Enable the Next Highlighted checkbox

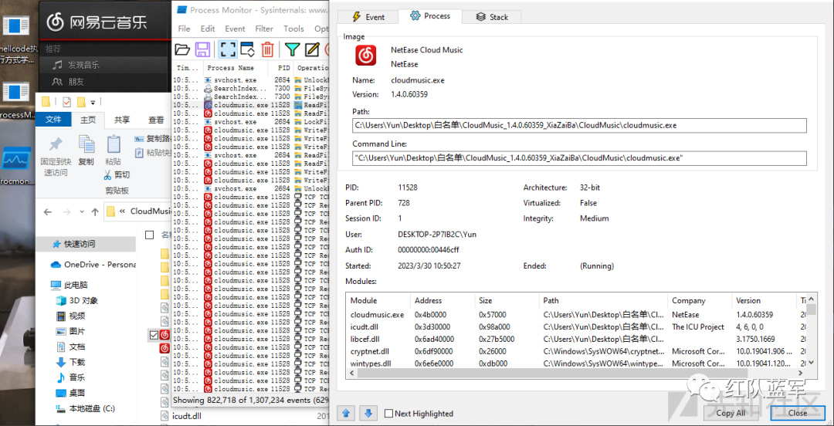point(388,413)
